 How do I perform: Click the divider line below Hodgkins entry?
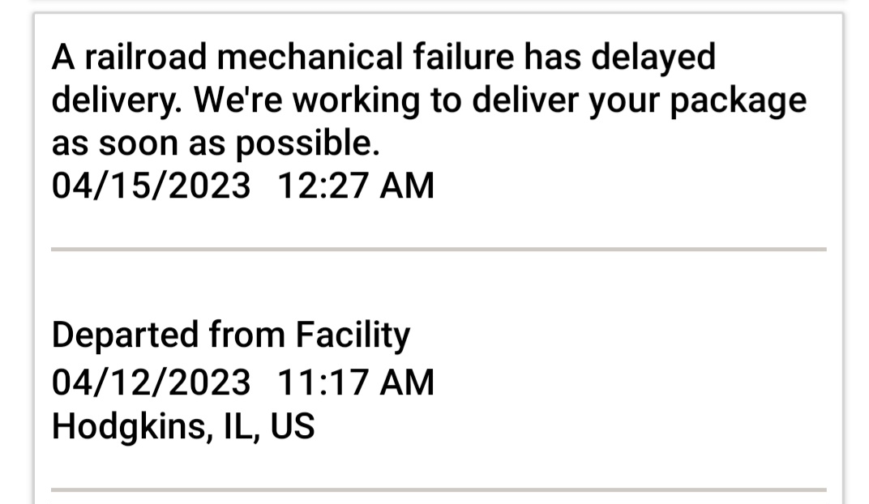click(439, 489)
